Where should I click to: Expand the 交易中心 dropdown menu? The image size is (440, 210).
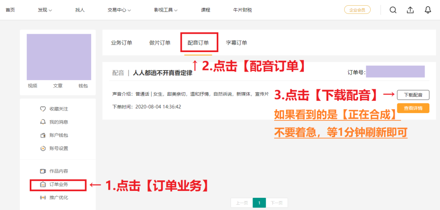point(119,10)
